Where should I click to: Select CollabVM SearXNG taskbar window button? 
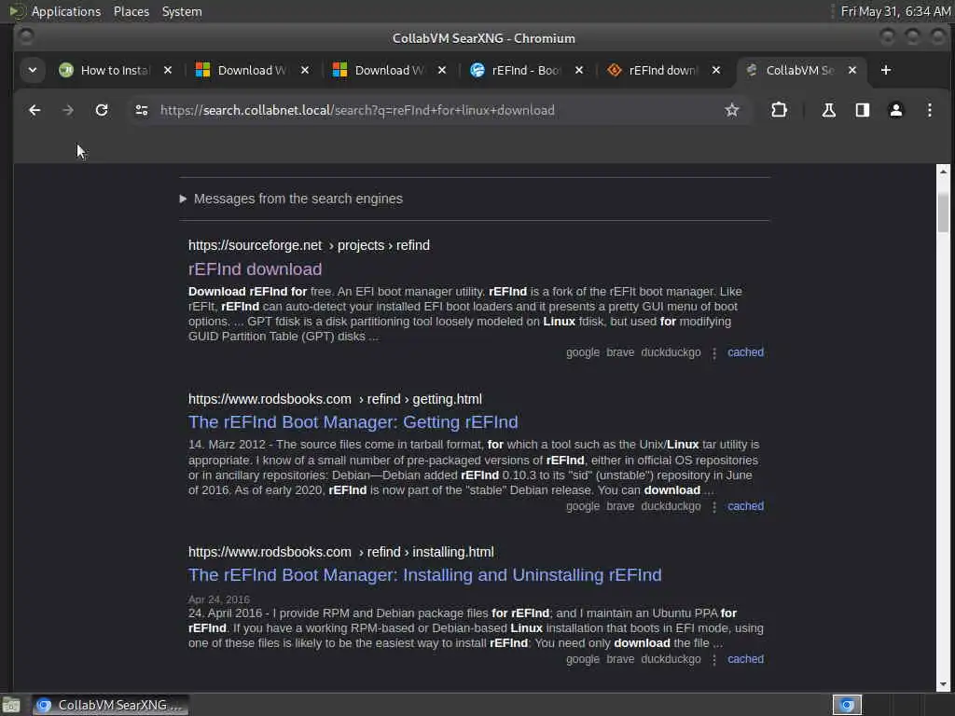click(110, 705)
